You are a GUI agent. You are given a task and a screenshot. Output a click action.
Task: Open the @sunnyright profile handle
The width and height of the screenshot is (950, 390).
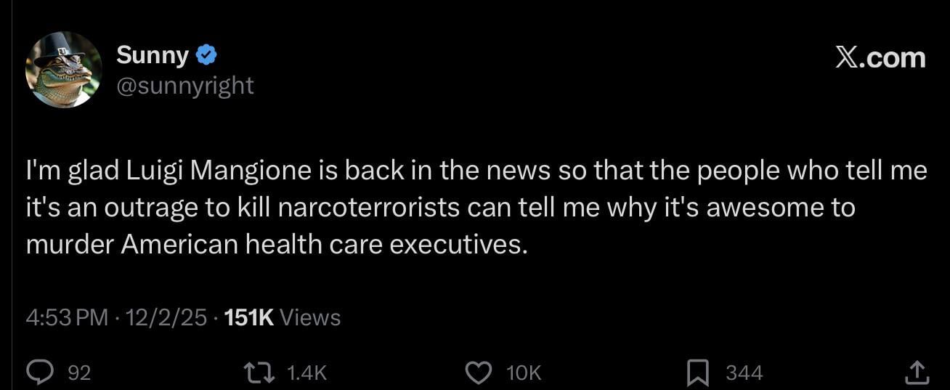point(185,86)
